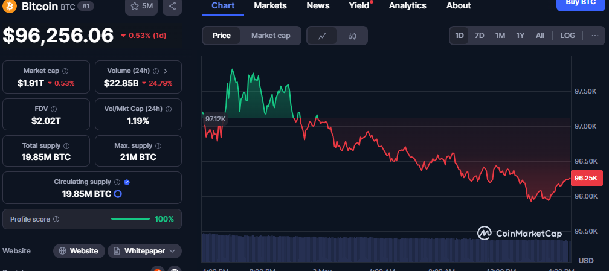The height and width of the screenshot is (271, 609).
Task: Click the 100% profile score value
Action: [x=164, y=219]
